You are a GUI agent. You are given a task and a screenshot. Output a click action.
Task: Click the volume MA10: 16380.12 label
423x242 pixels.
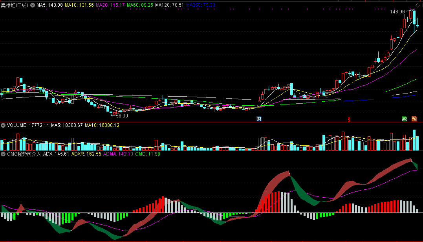click(102, 125)
